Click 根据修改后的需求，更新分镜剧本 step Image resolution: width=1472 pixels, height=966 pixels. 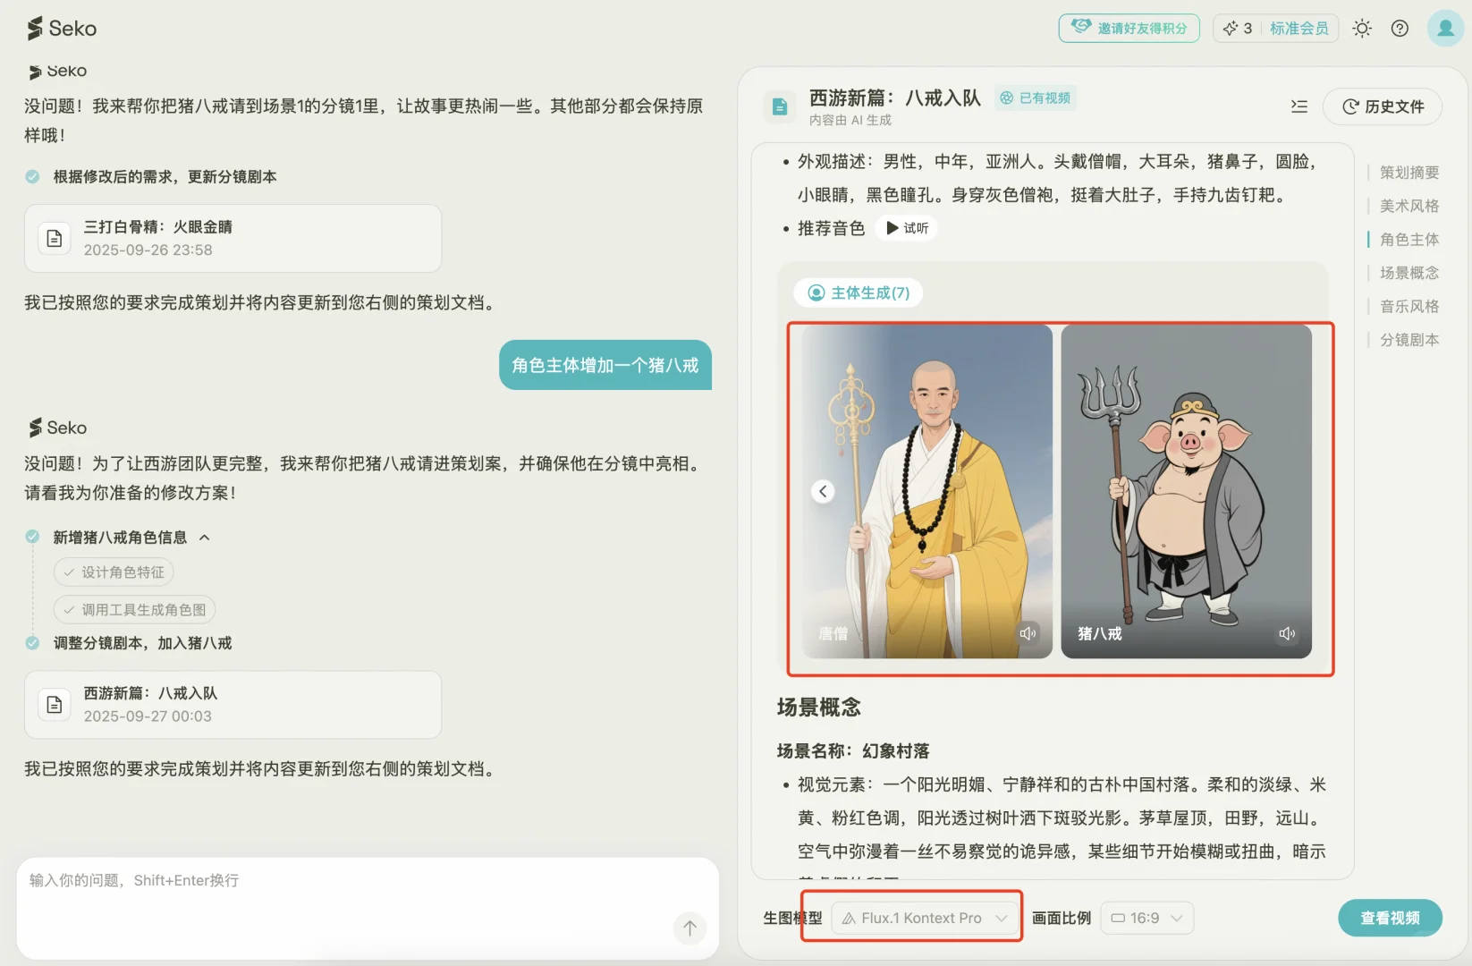[x=165, y=177]
